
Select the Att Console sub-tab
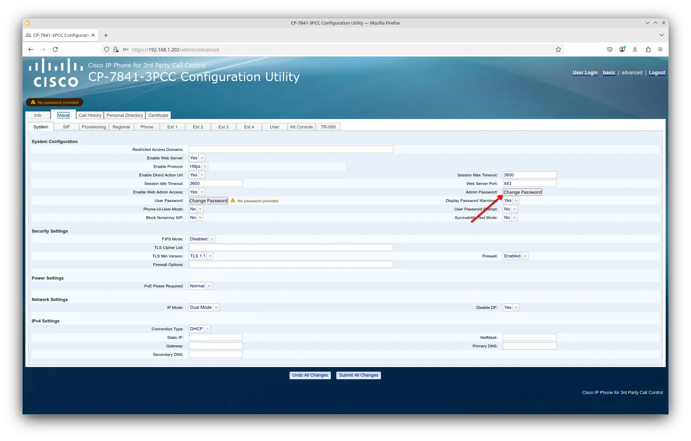(301, 127)
